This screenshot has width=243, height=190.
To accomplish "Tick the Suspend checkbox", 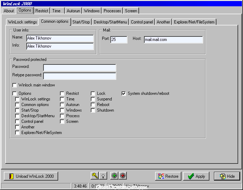I will 93,99.
